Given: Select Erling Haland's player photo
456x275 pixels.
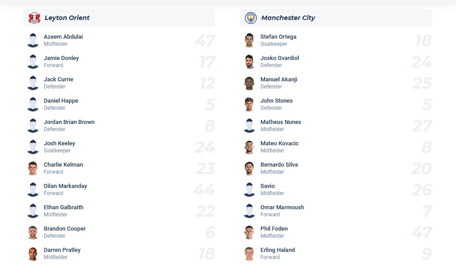Looking at the screenshot, I should point(249,253).
